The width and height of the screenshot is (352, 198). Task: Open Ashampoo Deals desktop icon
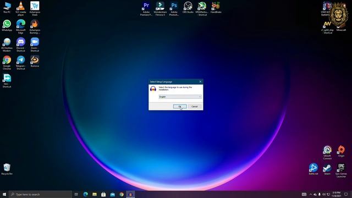[35, 9]
